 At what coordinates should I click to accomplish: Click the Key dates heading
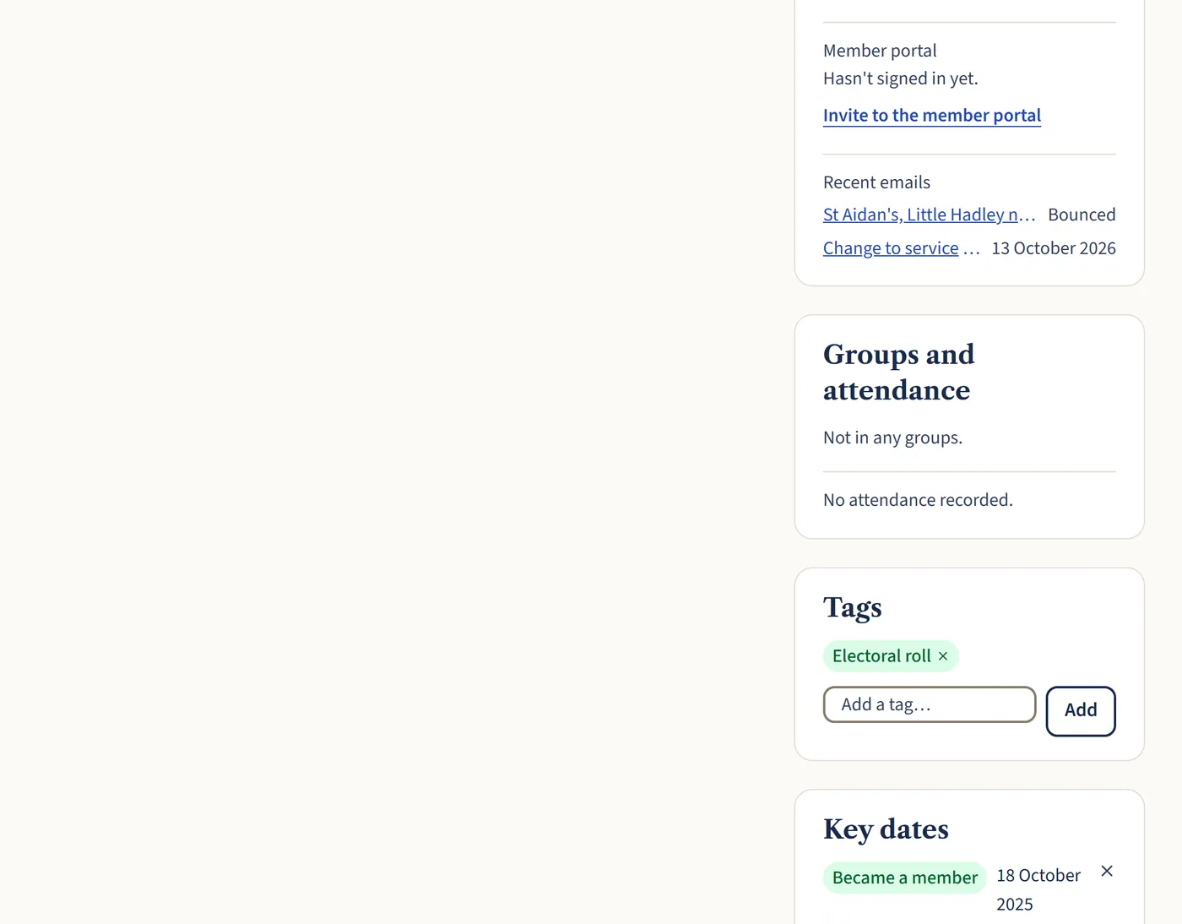point(886,829)
